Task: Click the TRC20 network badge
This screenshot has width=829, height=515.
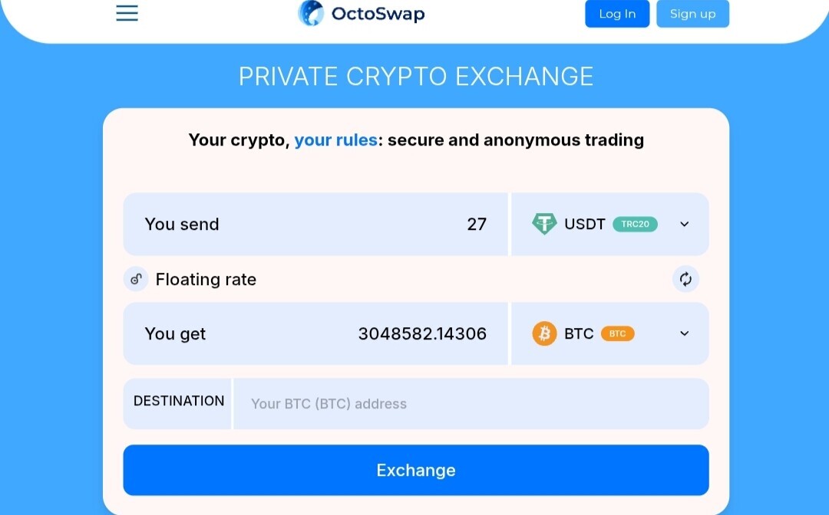Action: point(635,224)
